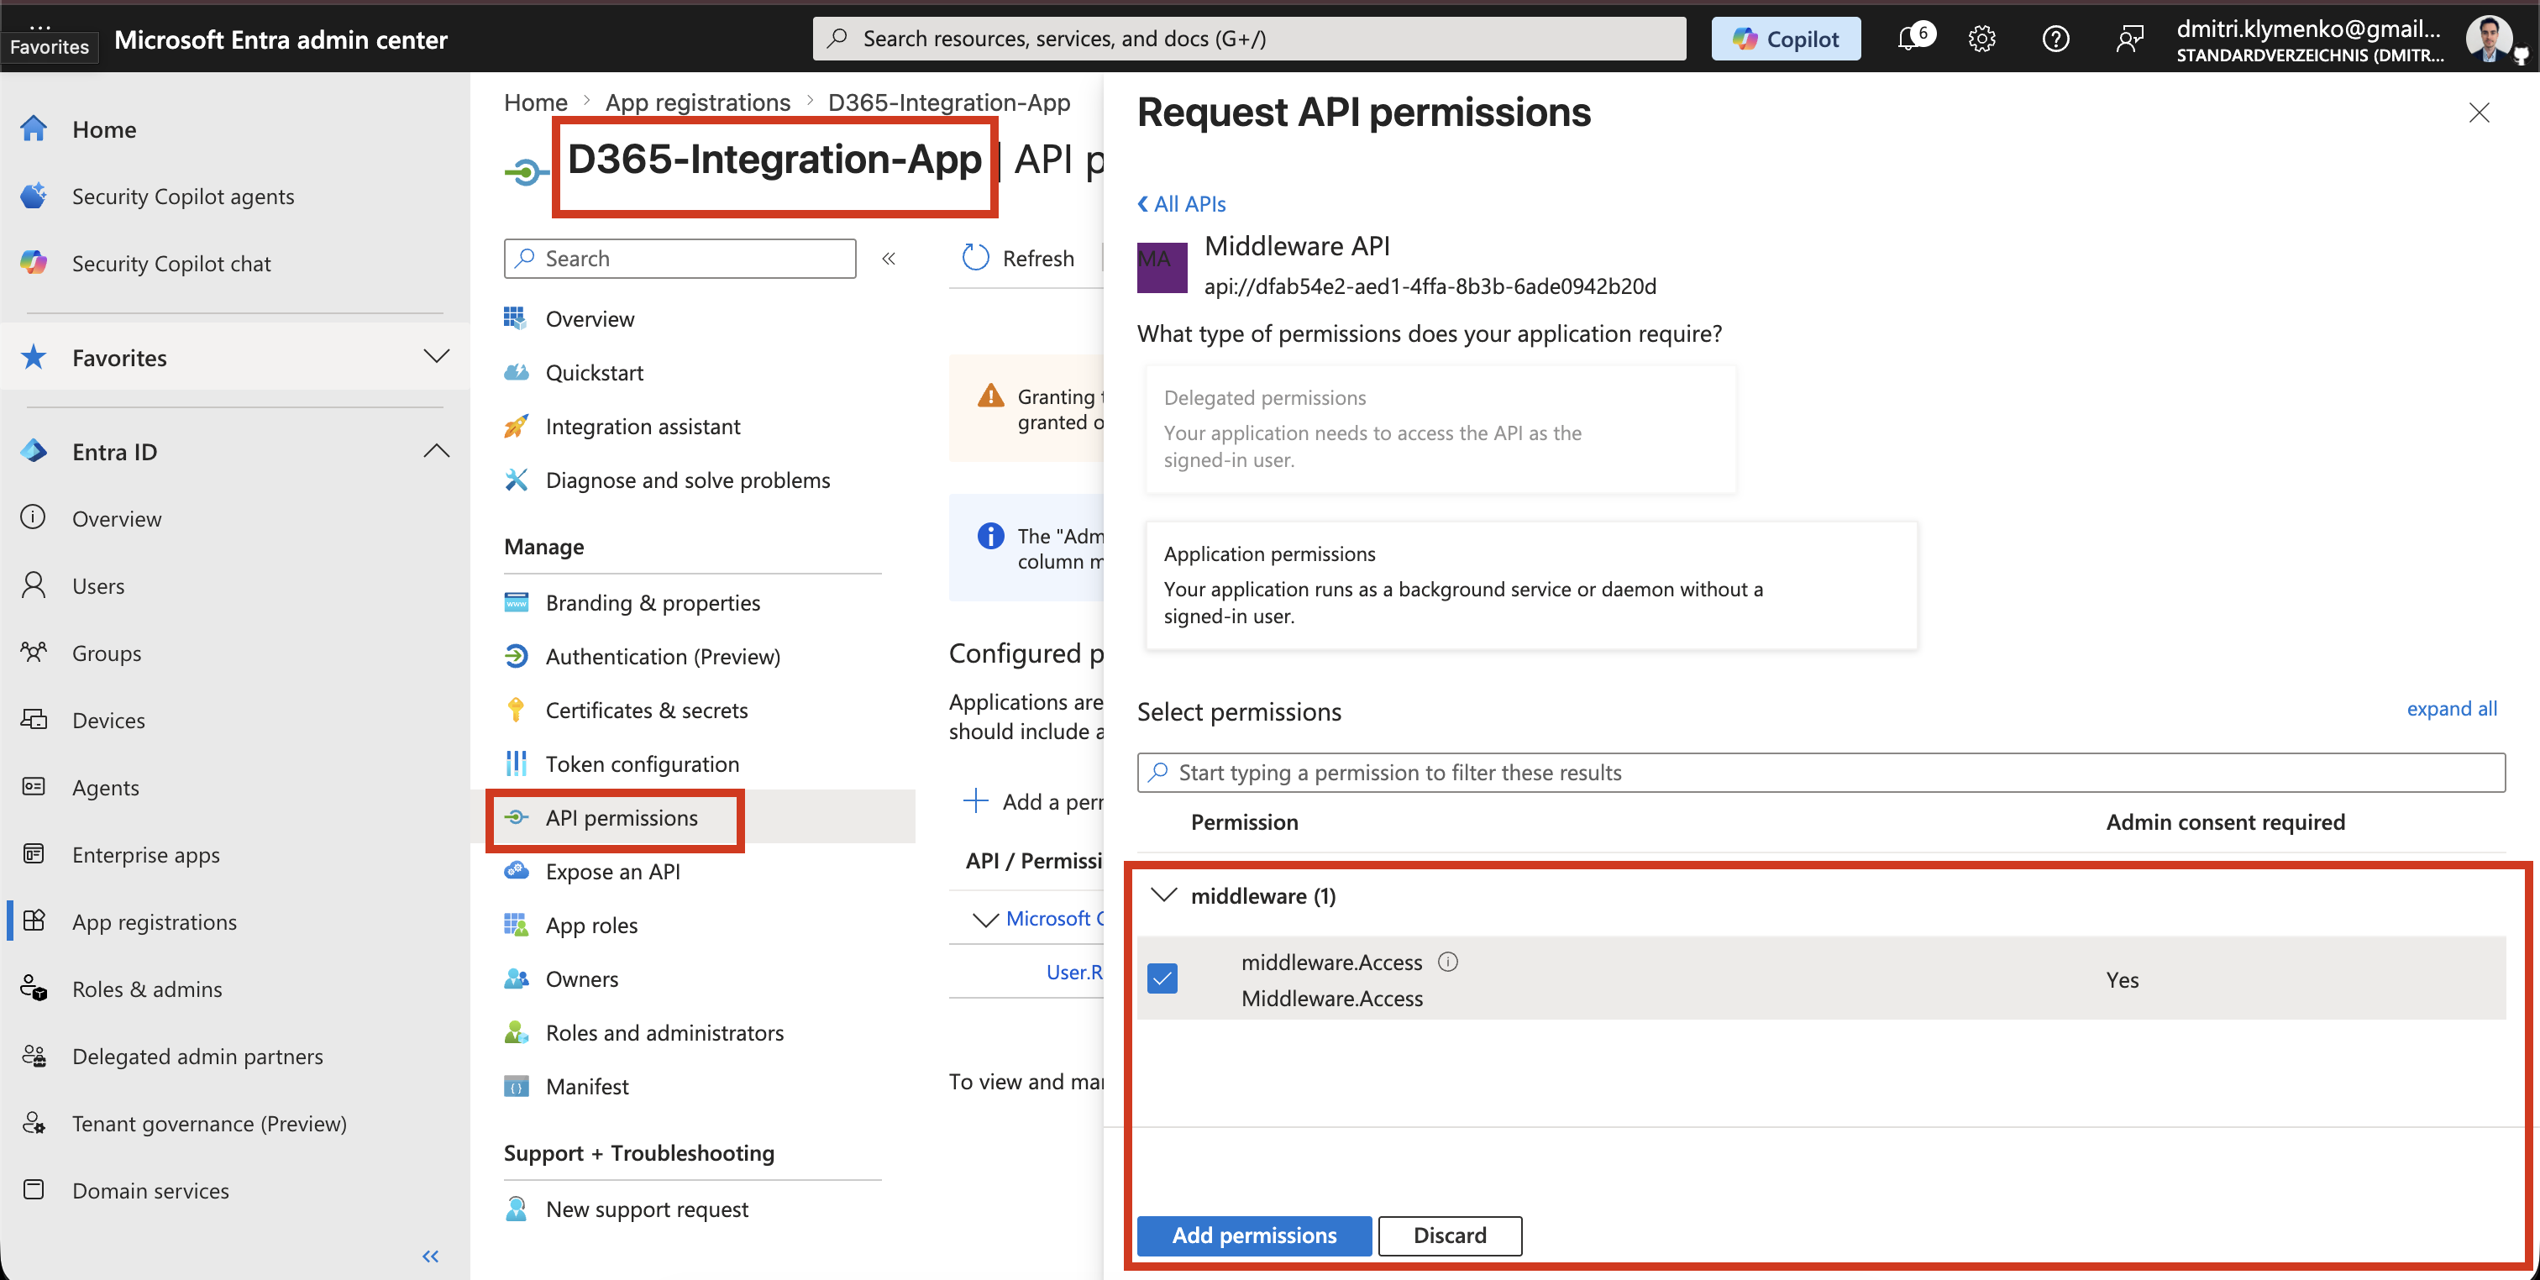Open Tenant governance (Preview) icon
This screenshot has height=1280, width=2540.
tap(34, 1123)
